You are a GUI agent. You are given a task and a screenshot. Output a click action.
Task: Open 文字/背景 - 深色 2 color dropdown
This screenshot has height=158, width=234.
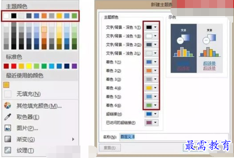tap(151, 45)
